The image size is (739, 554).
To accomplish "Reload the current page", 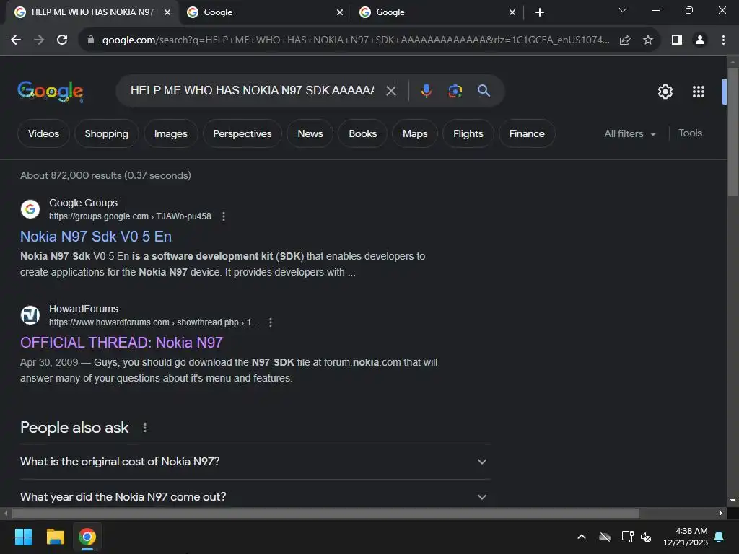I will coord(62,40).
